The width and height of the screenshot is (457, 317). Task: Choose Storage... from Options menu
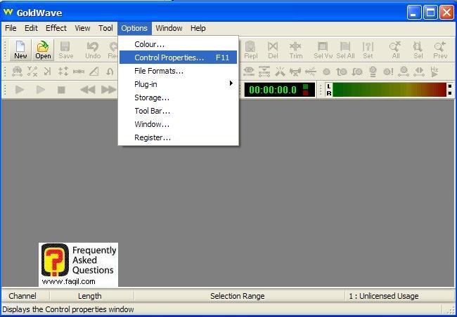178,97
